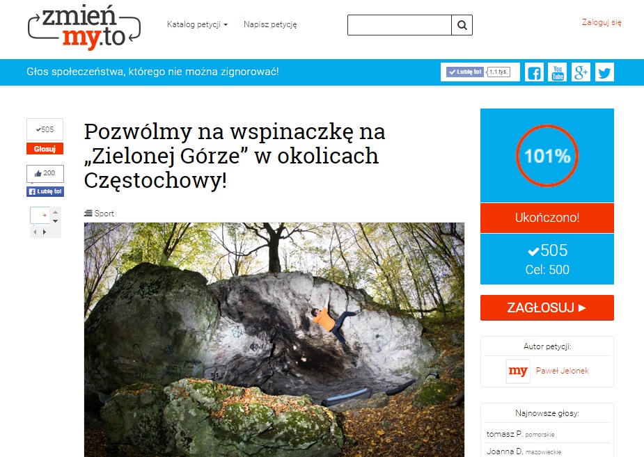Open the Facebook page icon
Screen dimensions: 644x457
click(x=534, y=72)
